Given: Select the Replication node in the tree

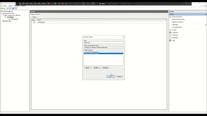Looking at the screenshot, I should click(8, 21).
